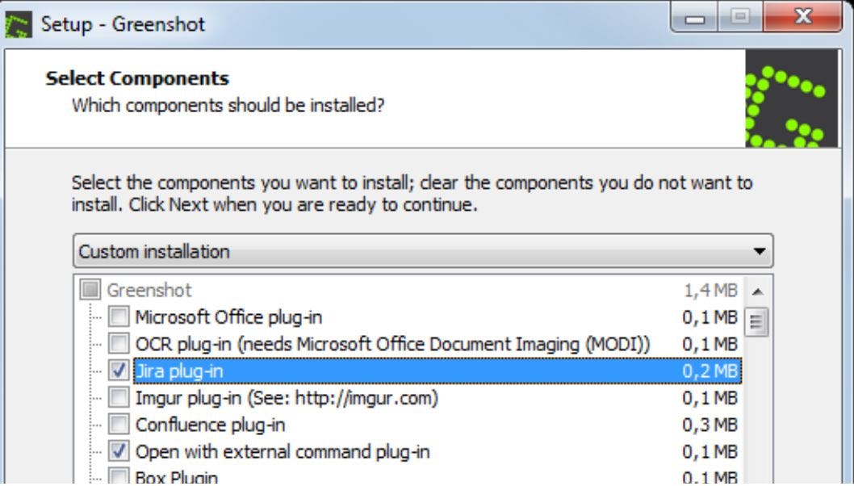Enable the Confluence plug-in checkbox
This screenshot has height=486, width=854.
click(119, 425)
